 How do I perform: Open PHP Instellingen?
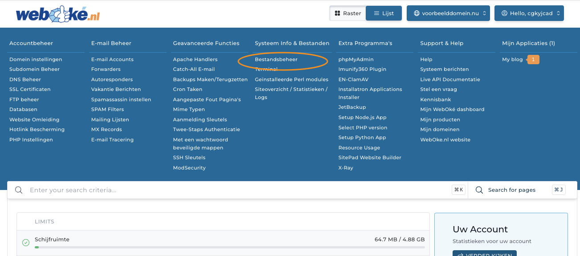(31, 140)
